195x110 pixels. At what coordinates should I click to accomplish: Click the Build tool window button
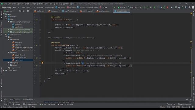point(60,104)
